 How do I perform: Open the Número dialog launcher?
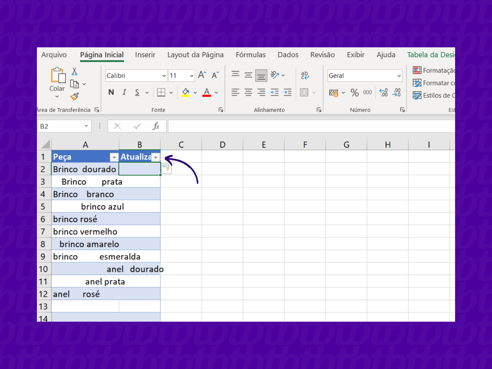(402, 110)
